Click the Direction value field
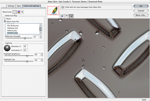The height and width of the screenshot is (101, 150). tap(25, 46)
